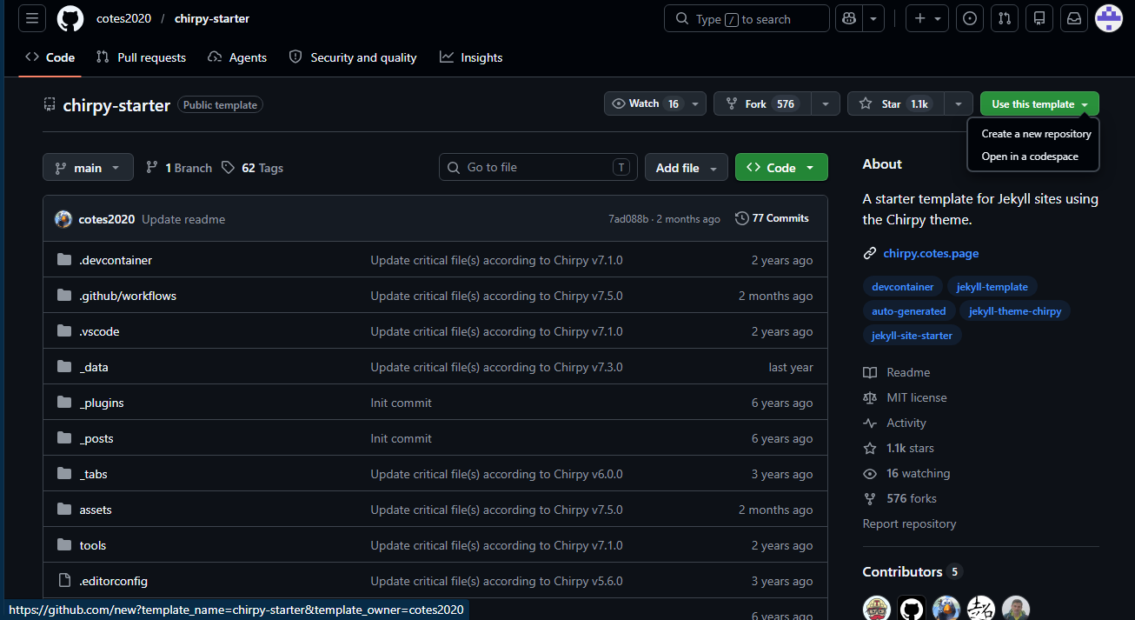Click first contributor avatar
This screenshot has width=1135, height=620.
(x=877, y=610)
